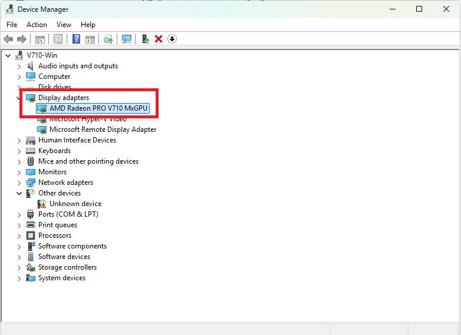461x335 pixels.
Task: Select the Print queues label
Action: tap(58, 225)
